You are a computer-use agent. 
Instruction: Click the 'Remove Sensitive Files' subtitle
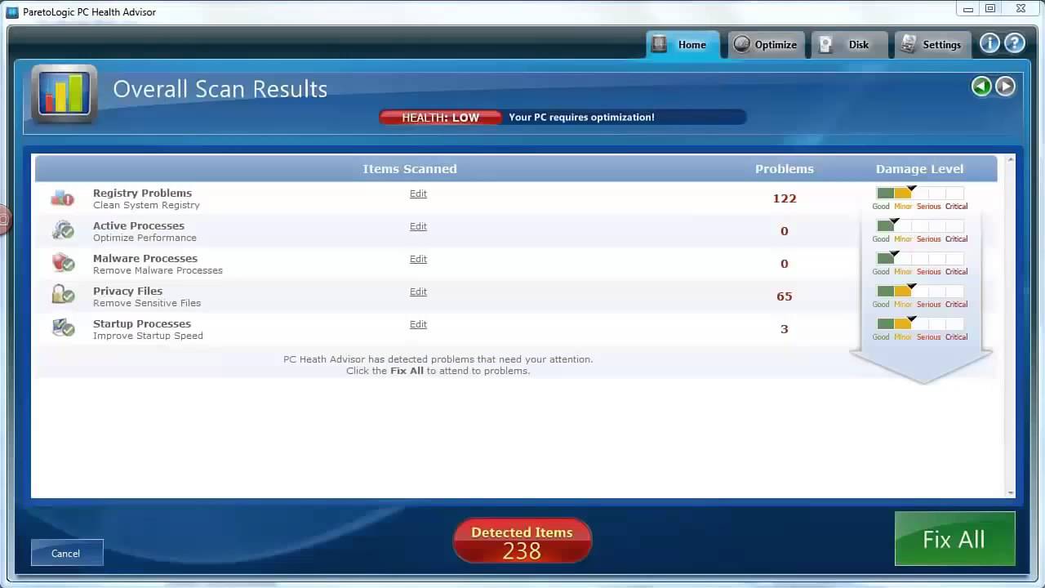[147, 303]
